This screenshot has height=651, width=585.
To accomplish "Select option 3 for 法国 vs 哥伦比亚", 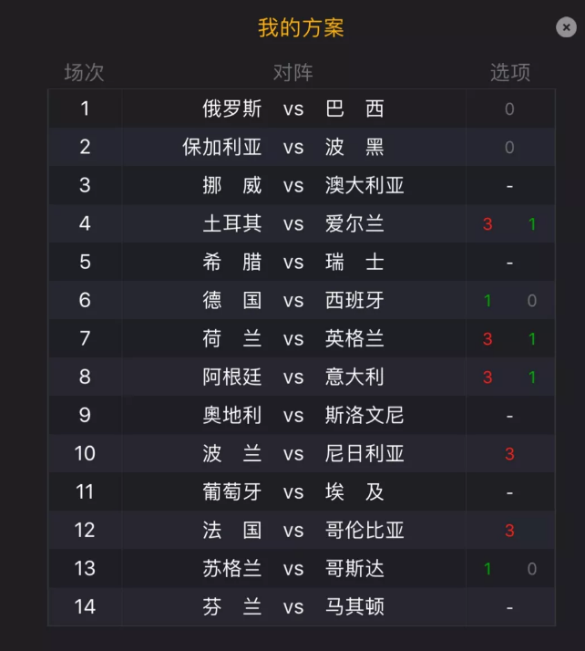I will [x=509, y=531].
